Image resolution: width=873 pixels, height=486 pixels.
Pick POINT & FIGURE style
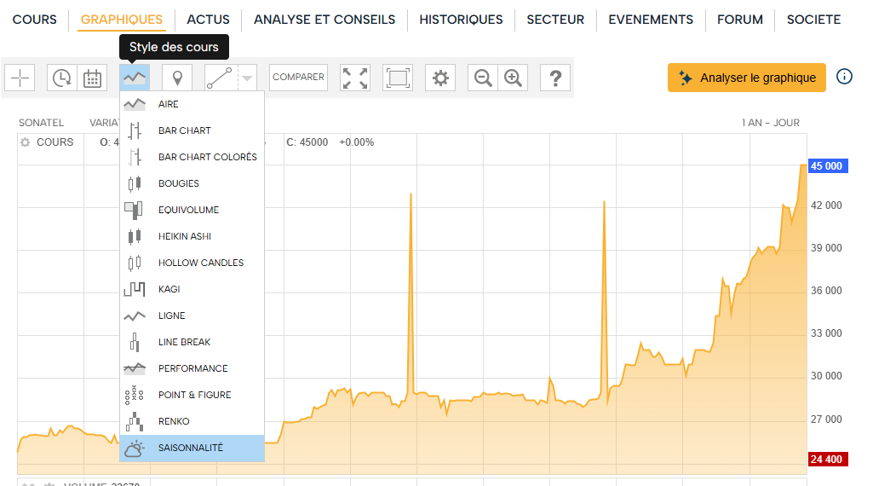coord(192,395)
